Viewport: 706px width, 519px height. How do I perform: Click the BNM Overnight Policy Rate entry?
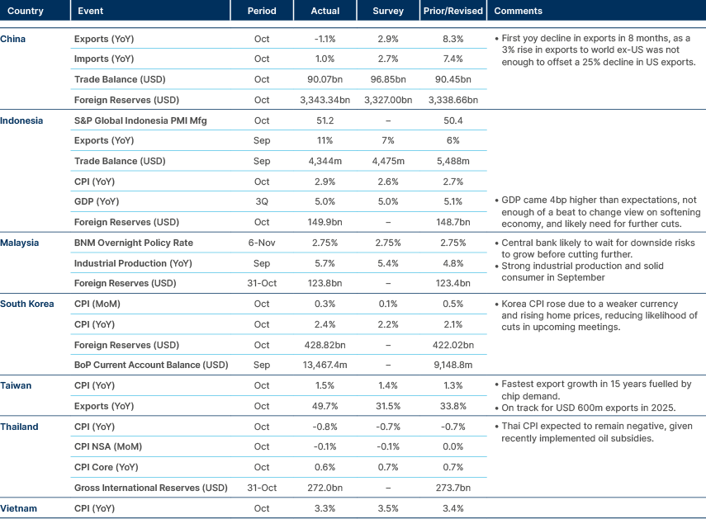point(133,243)
